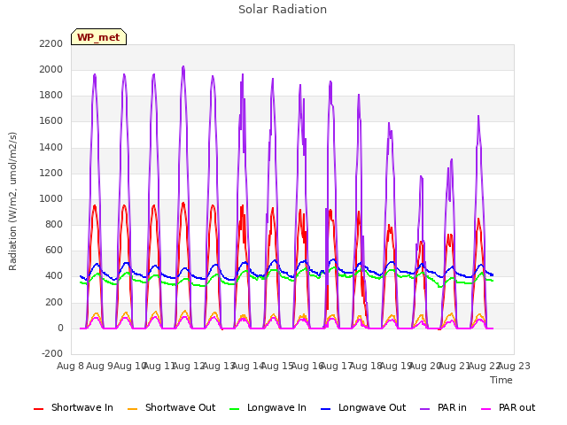Click the 600 y-axis tick label
567x425 pixels.
pos(54,250)
